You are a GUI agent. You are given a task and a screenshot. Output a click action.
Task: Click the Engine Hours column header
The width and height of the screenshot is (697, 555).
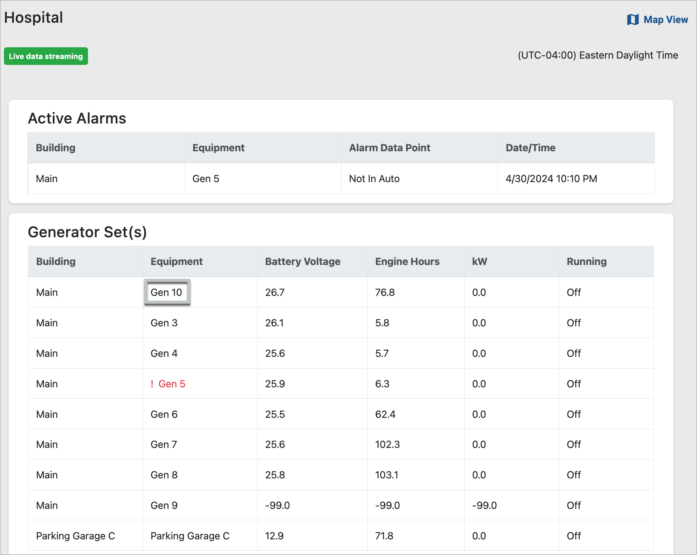click(x=407, y=261)
